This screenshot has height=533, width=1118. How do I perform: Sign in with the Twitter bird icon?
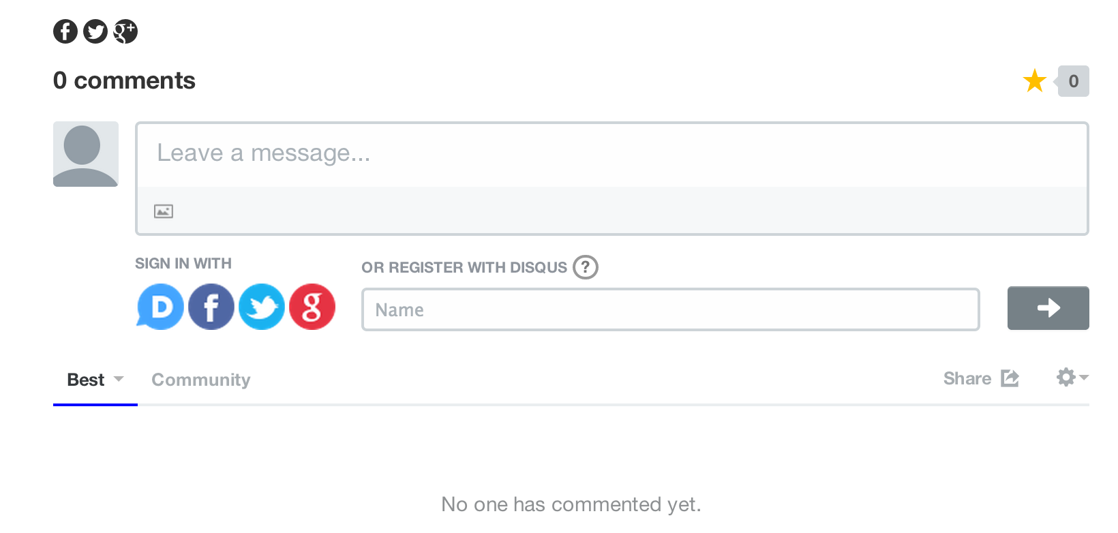coord(262,307)
